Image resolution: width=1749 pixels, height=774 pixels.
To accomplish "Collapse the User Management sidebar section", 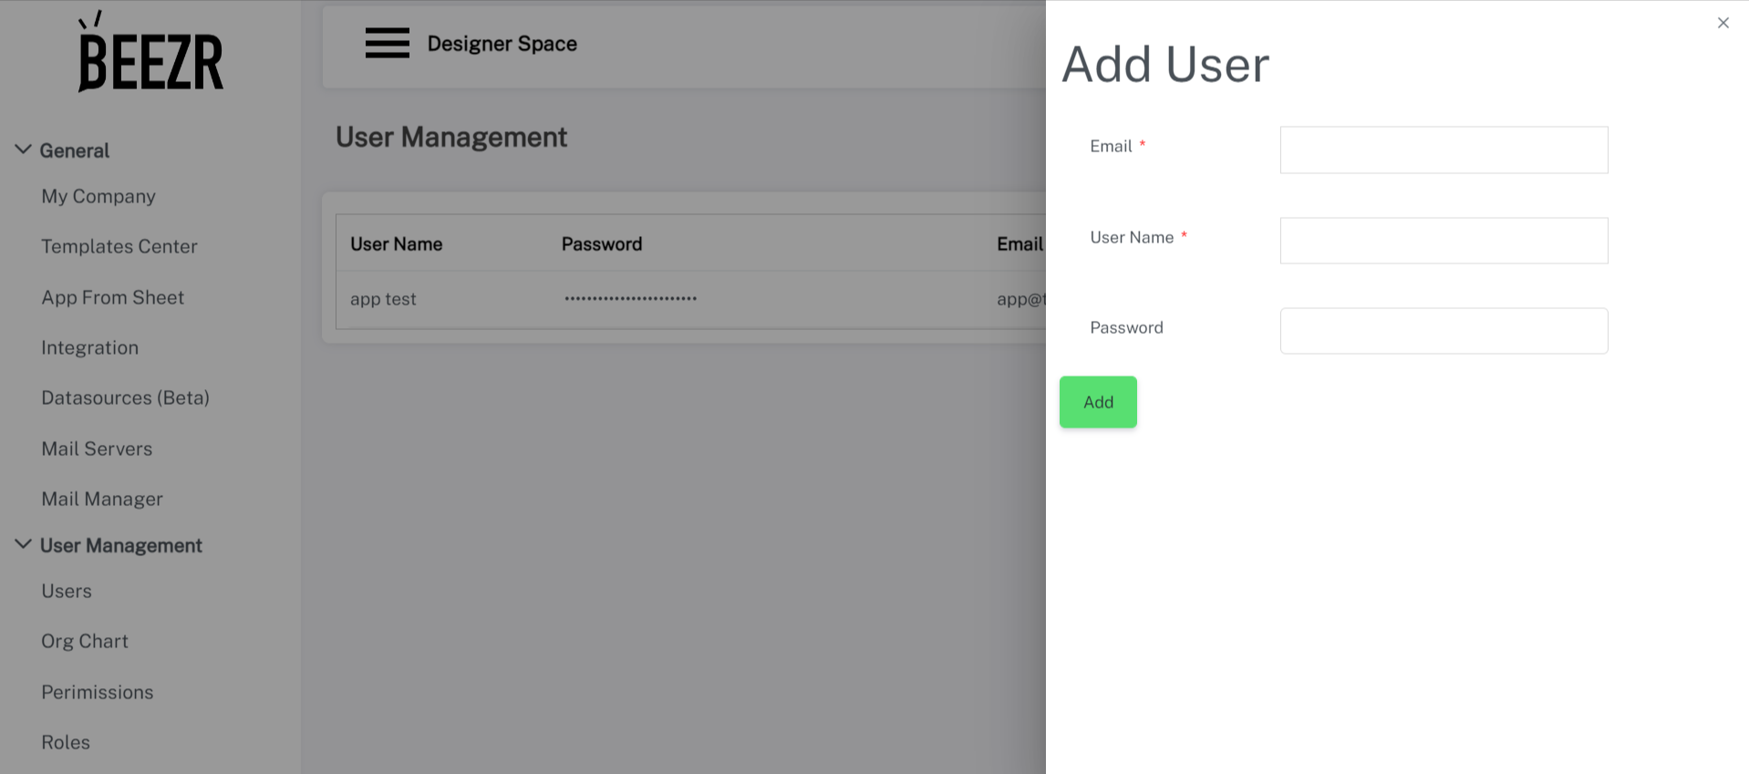I will pos(24,544).
